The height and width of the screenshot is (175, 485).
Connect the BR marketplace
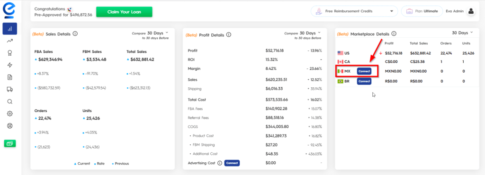click(x=364, y=81)
